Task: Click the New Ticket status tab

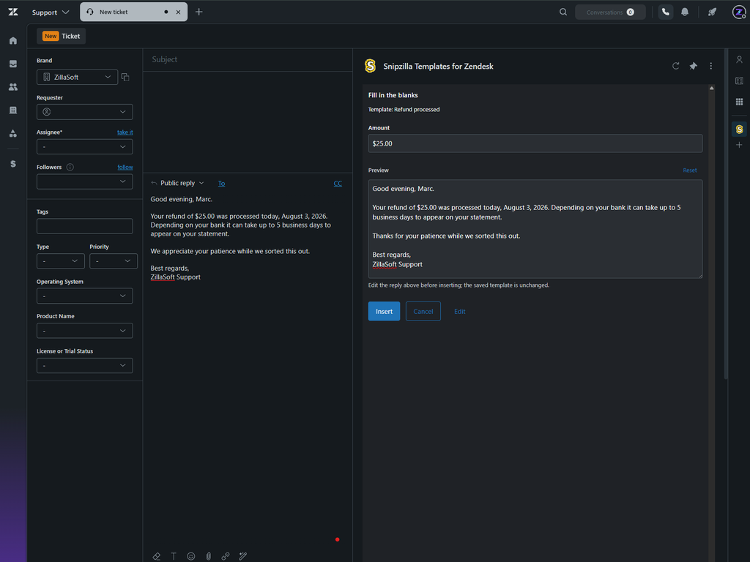Action: [62, 36]
